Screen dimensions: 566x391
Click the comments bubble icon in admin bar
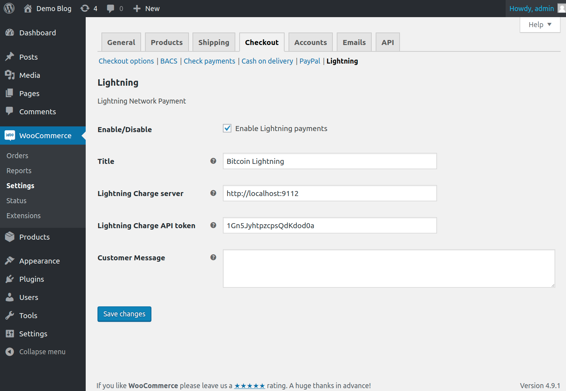[x=111, y=8]
